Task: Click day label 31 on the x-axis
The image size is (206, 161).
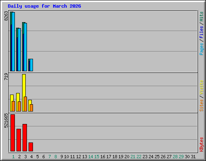Action: pyautogui.click(x=193, y=157)
